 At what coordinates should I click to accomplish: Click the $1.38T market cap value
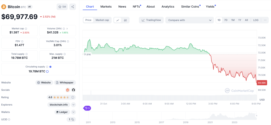(14, 32)
